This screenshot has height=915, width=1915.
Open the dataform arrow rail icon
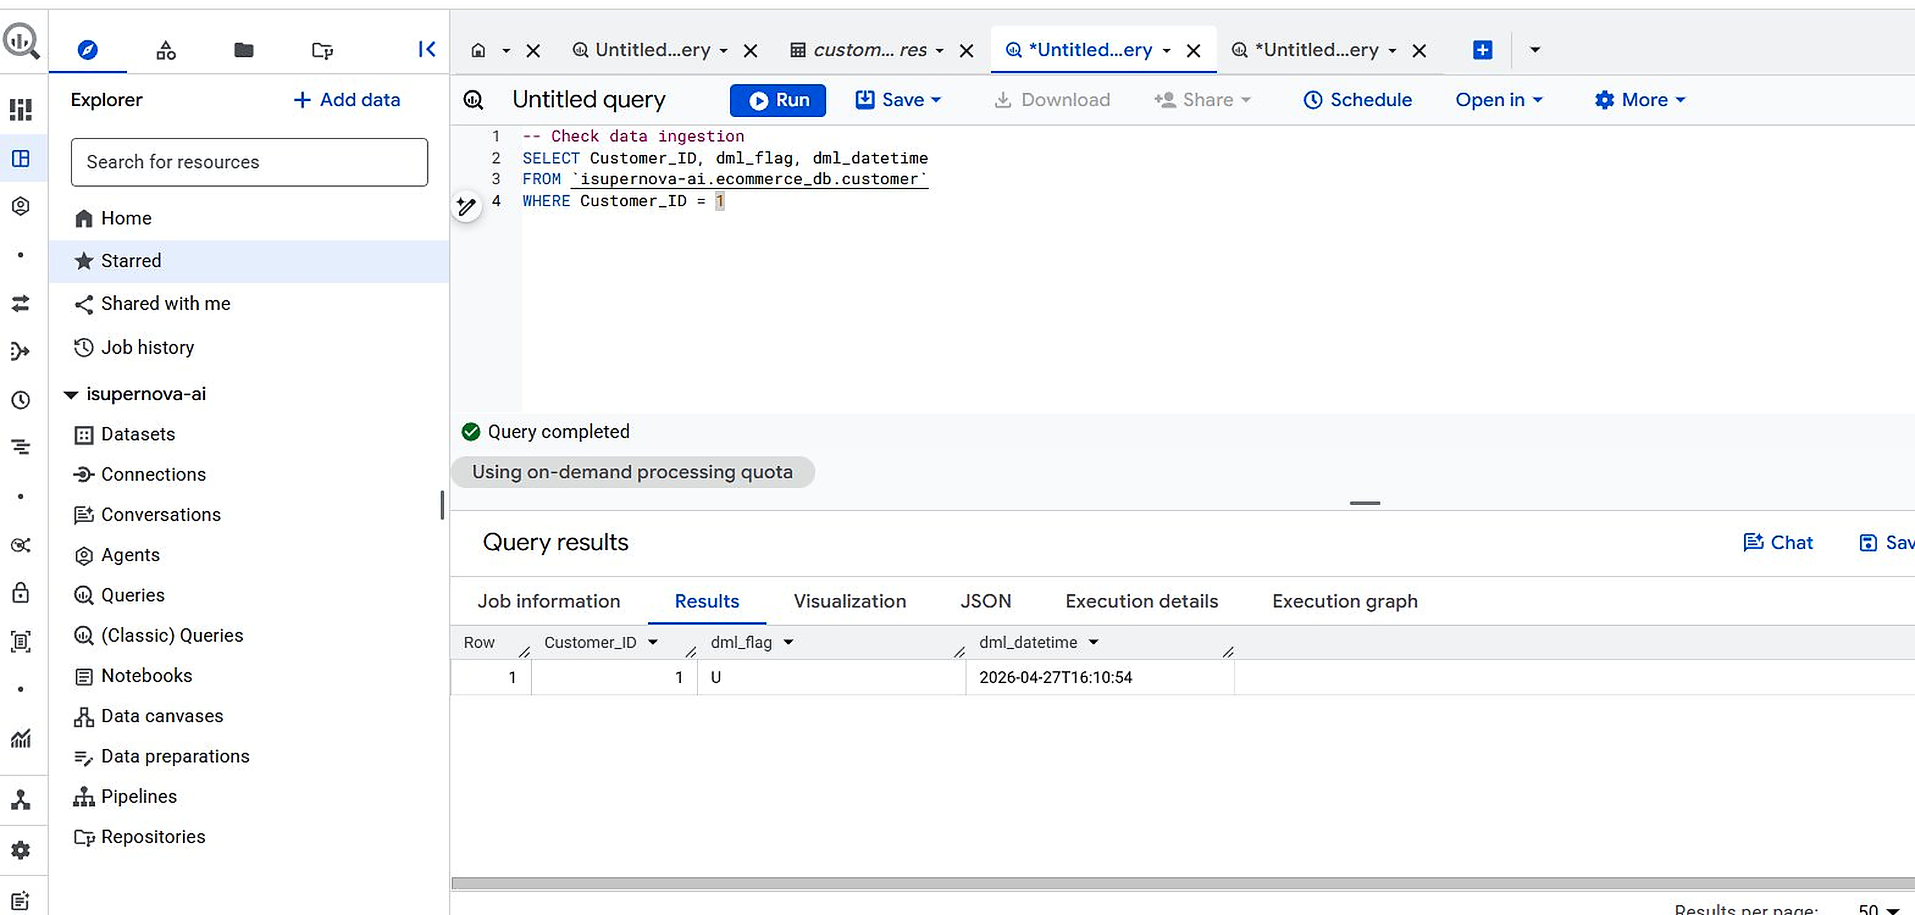coord(21,351)
